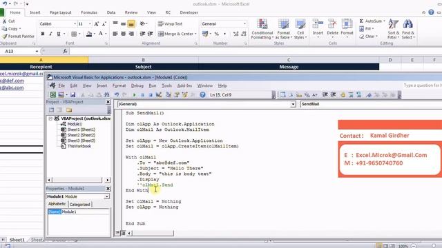Viewport: 442px width, 248px height.
Task: Open the Debug menu in VBA editor
Action: (137, 85)
